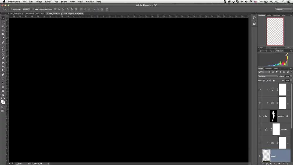293x165 pixels.
Task: Select the Brush tool
Action: pos(3,46)
